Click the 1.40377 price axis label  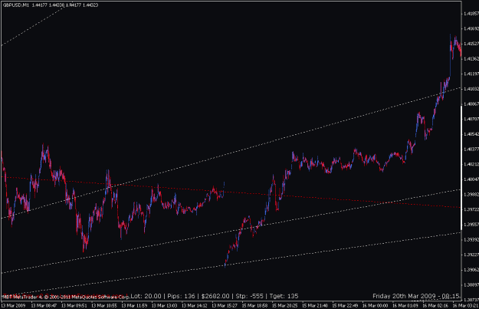point(471,150)
